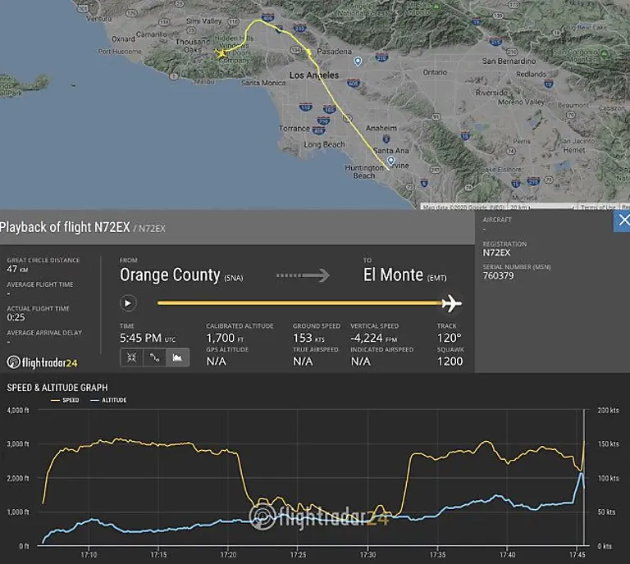Click the airplane icon on playback bar
630x564 pixels.
[x=451, y=304]
